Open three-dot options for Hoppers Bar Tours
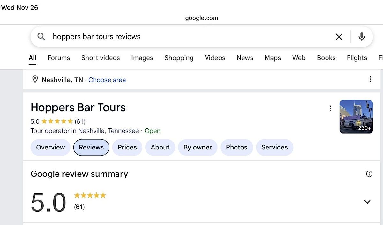The width and height of the screenshot is (383, 225). click(331, 108)
